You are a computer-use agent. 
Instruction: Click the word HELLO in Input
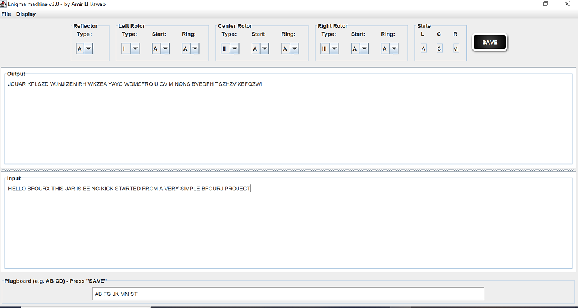(x=17, y=189)
